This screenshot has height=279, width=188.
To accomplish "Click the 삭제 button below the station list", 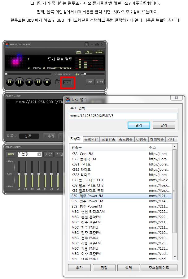I will pyautogui.click(x=129, y=268).
